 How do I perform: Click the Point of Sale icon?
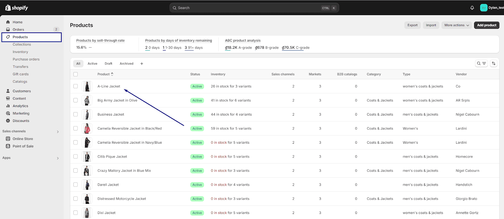[8, 146]
